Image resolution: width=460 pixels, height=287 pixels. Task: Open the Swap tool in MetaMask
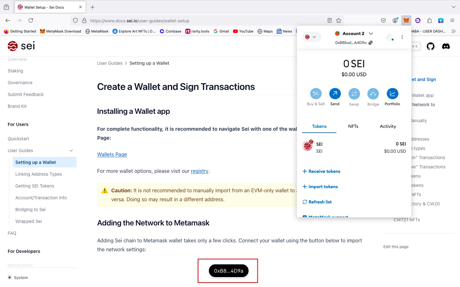354,93
